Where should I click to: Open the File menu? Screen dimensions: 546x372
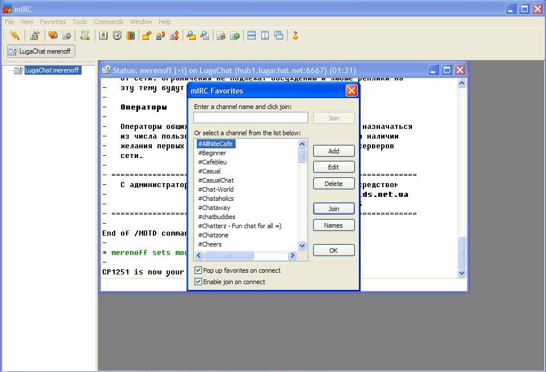9,22
